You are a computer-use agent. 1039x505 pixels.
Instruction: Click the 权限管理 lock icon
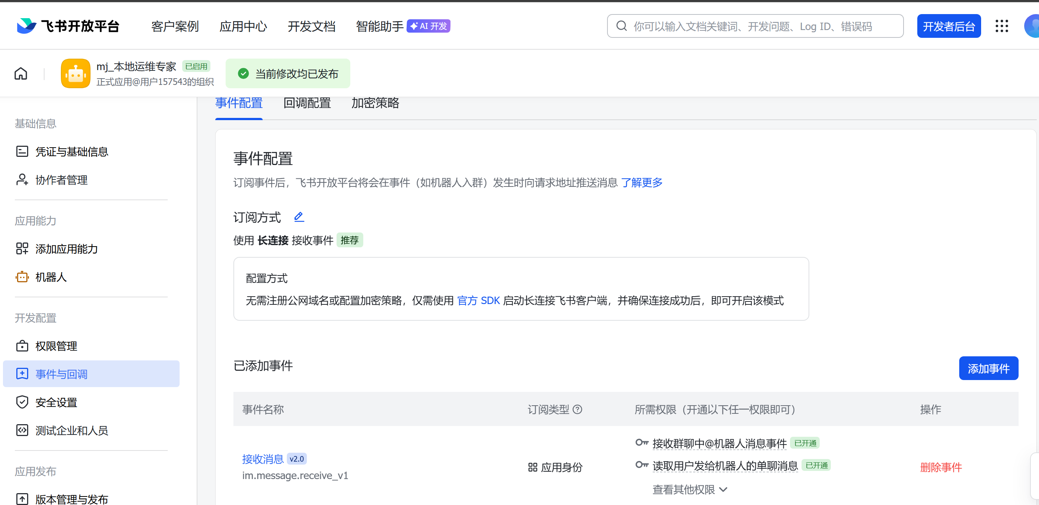pos(22,346)
